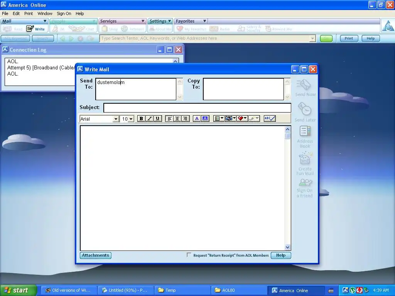
Task: Open the address bar history dropdown arrow
Action: point(312,39)
